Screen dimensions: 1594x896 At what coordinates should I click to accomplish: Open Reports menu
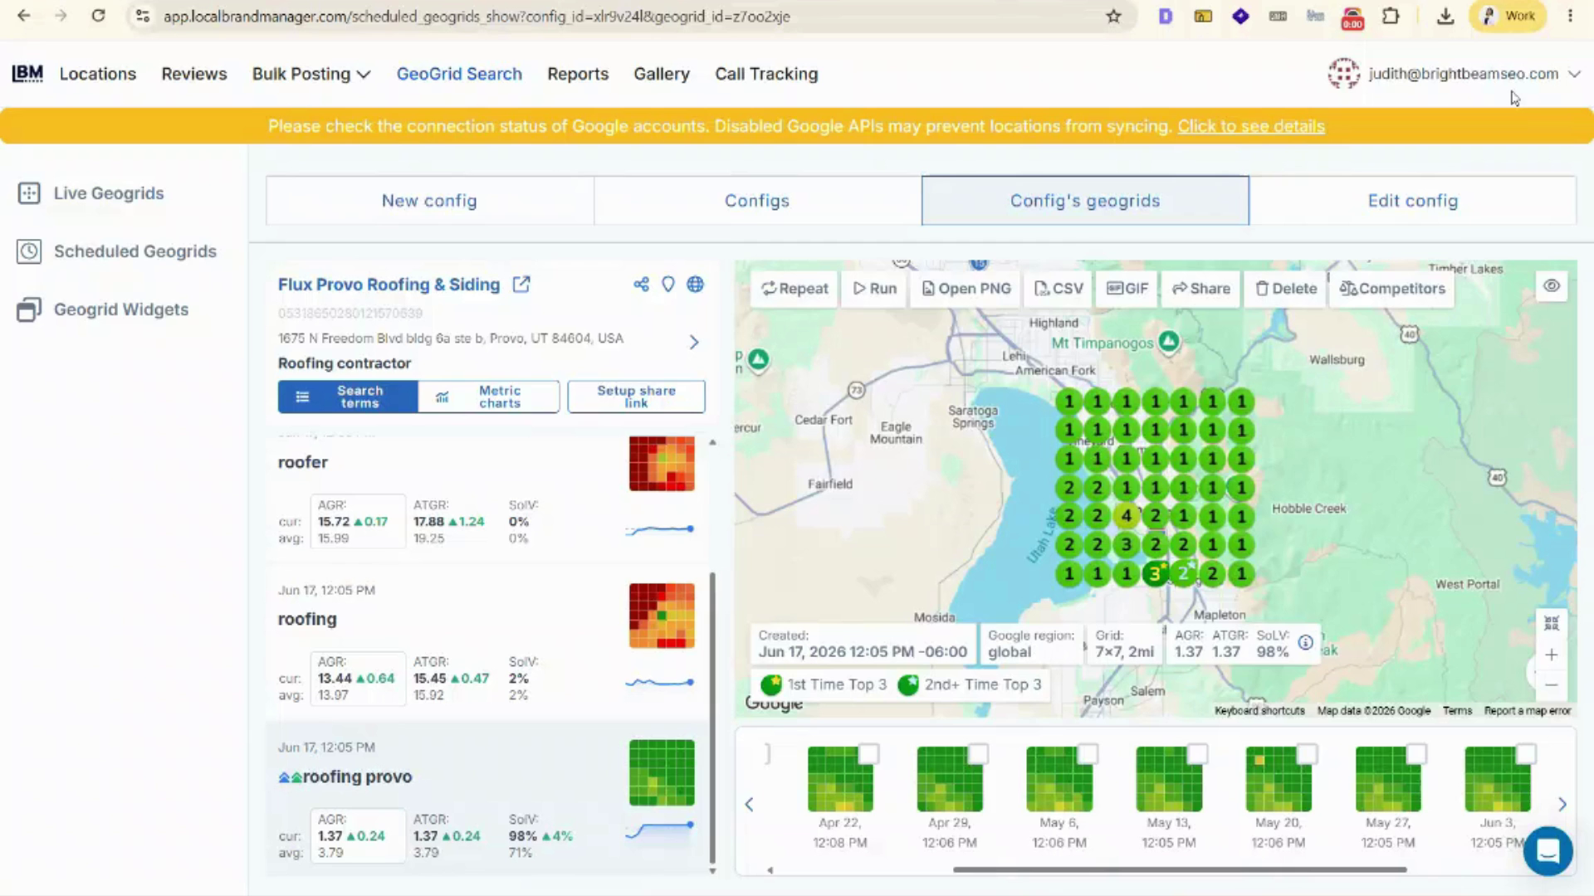point(578,74)
